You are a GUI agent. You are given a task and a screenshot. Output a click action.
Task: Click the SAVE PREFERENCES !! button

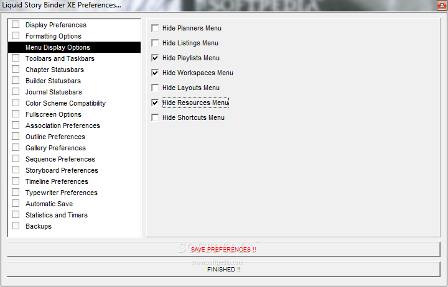pyautogui.click(x=223, y=250)
